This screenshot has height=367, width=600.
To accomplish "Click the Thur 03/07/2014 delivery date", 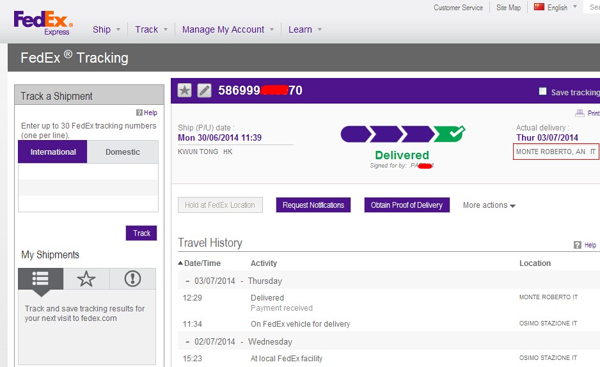I will coord(547,137).
